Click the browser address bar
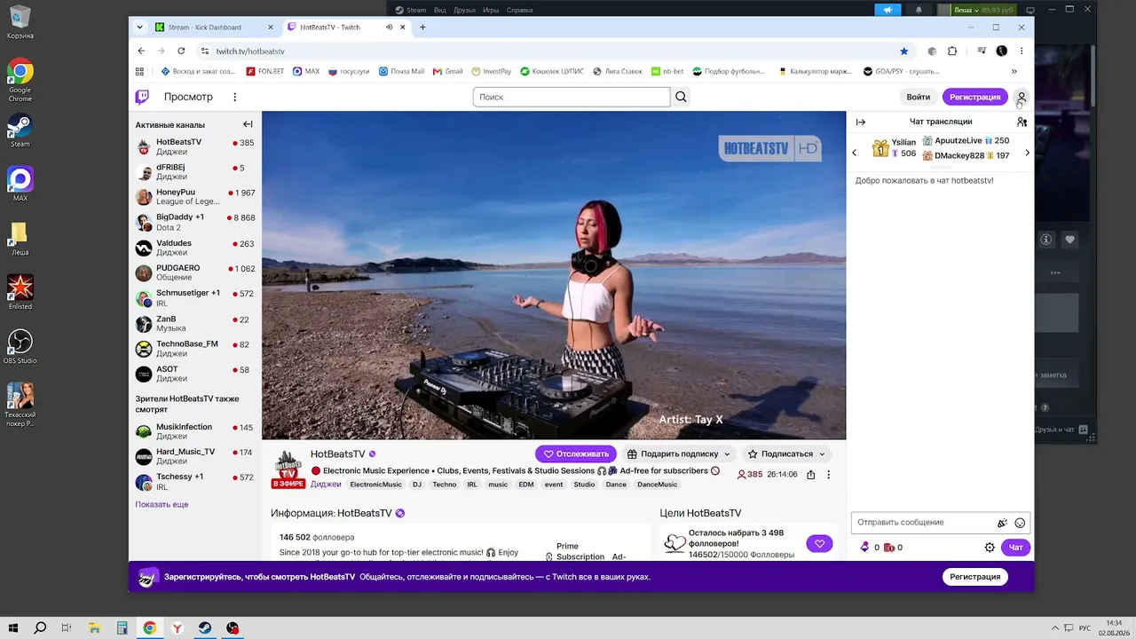The width and height of the screenshot is (1136, 639). coord(550,51)
